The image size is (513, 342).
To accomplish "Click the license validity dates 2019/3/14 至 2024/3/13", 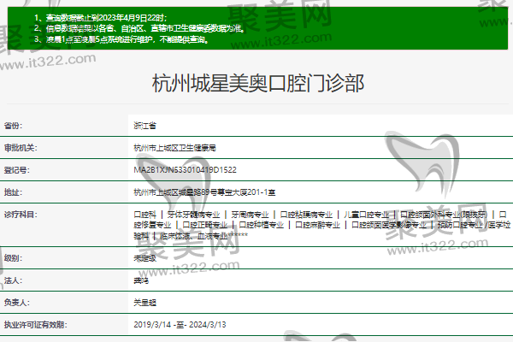I will point(180,325).
